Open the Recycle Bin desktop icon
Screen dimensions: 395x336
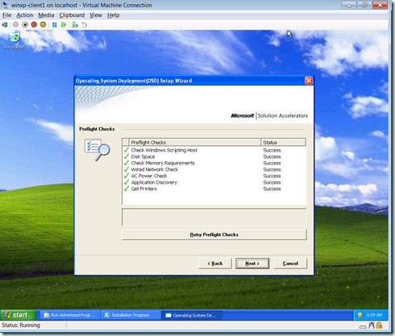tap(15, 40)
